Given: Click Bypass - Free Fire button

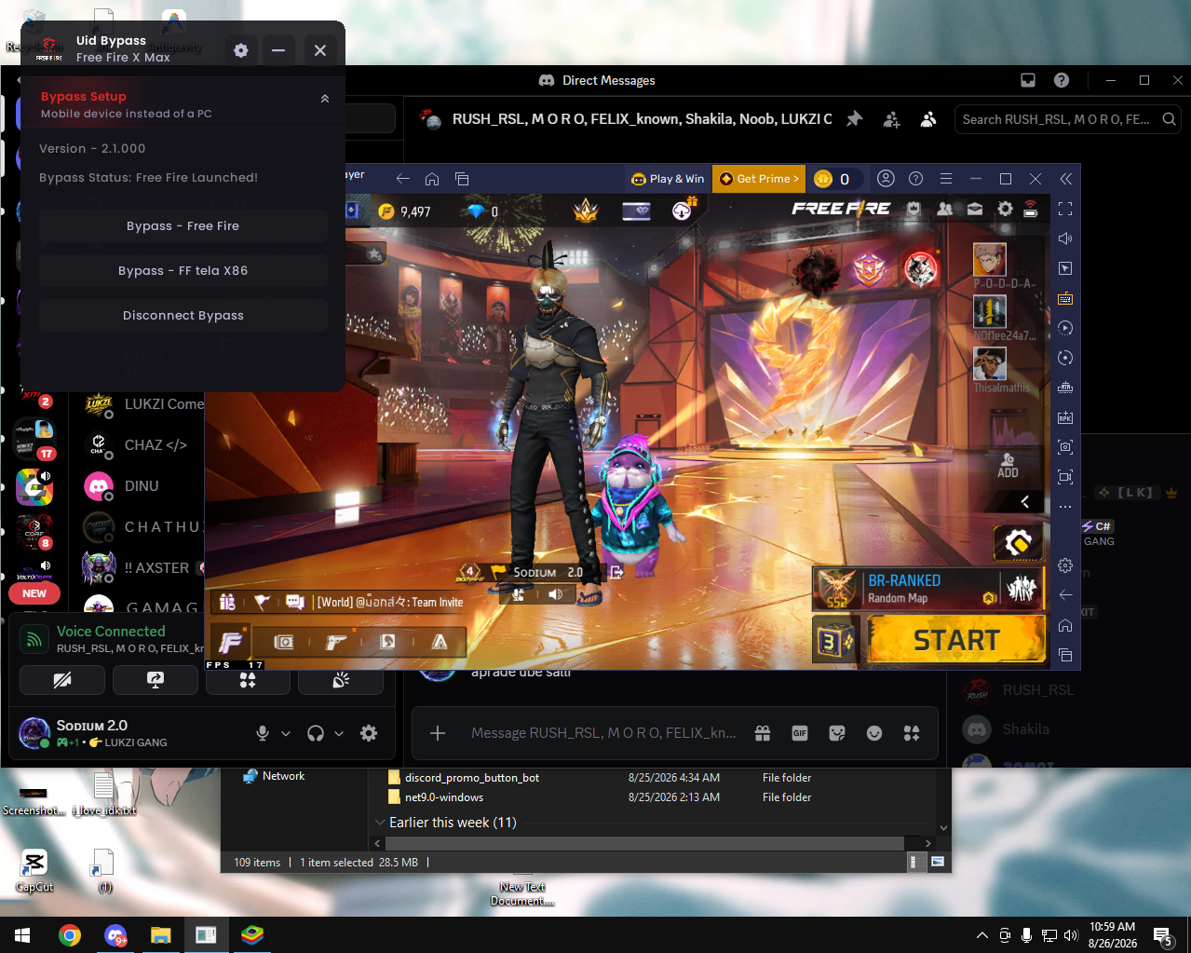Looking at the screenshot, I should pos(183,226).
